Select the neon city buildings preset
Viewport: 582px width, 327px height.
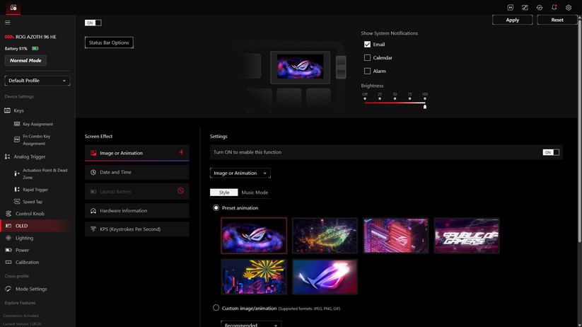point(396,236)
